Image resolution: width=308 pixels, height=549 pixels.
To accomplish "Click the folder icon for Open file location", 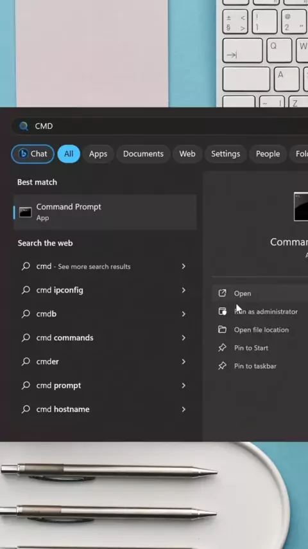I will tap(223, 330).
